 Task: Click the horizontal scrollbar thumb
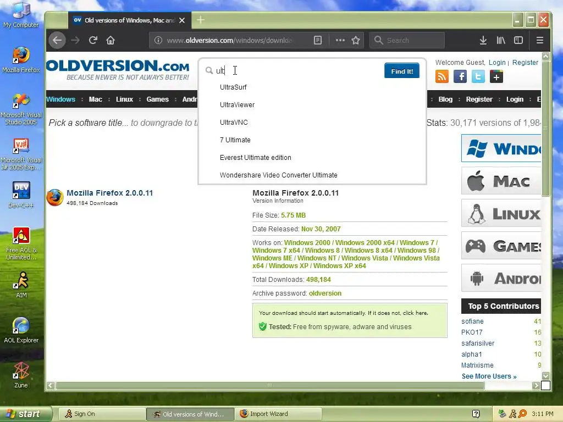270,385
